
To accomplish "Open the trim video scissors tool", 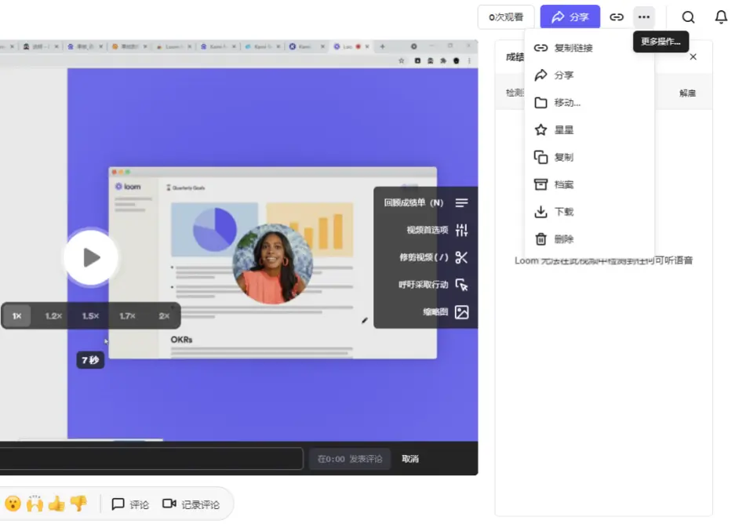I will coord(461,257).
